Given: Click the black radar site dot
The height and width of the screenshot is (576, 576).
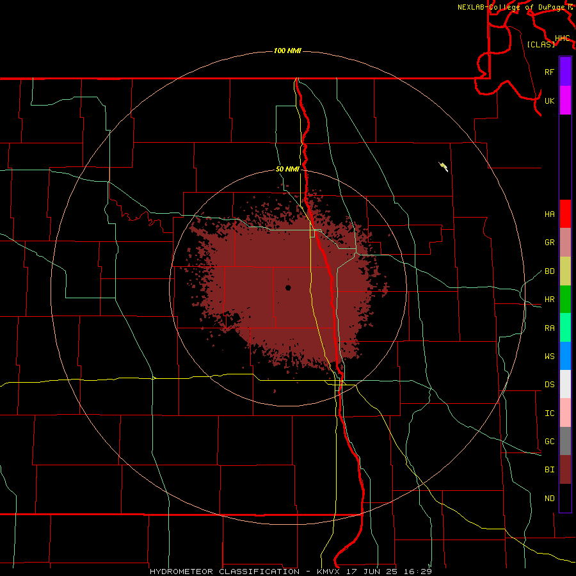Looking at the screenshot, I should (x=288, y=287).
